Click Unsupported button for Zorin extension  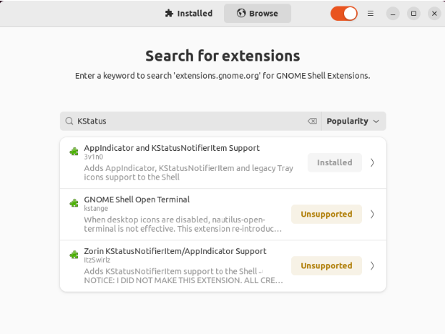coord(326,266)
